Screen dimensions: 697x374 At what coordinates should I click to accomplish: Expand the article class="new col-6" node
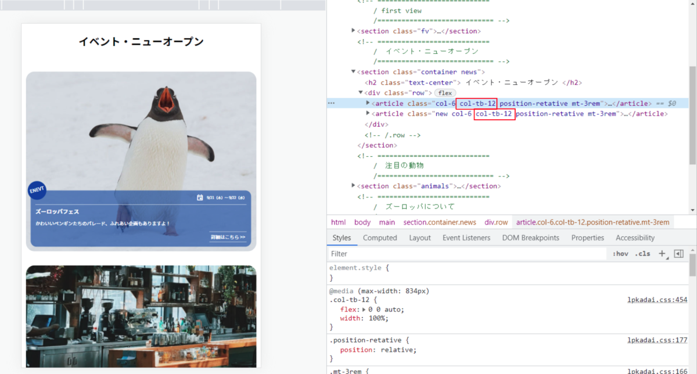click(368, 114)
